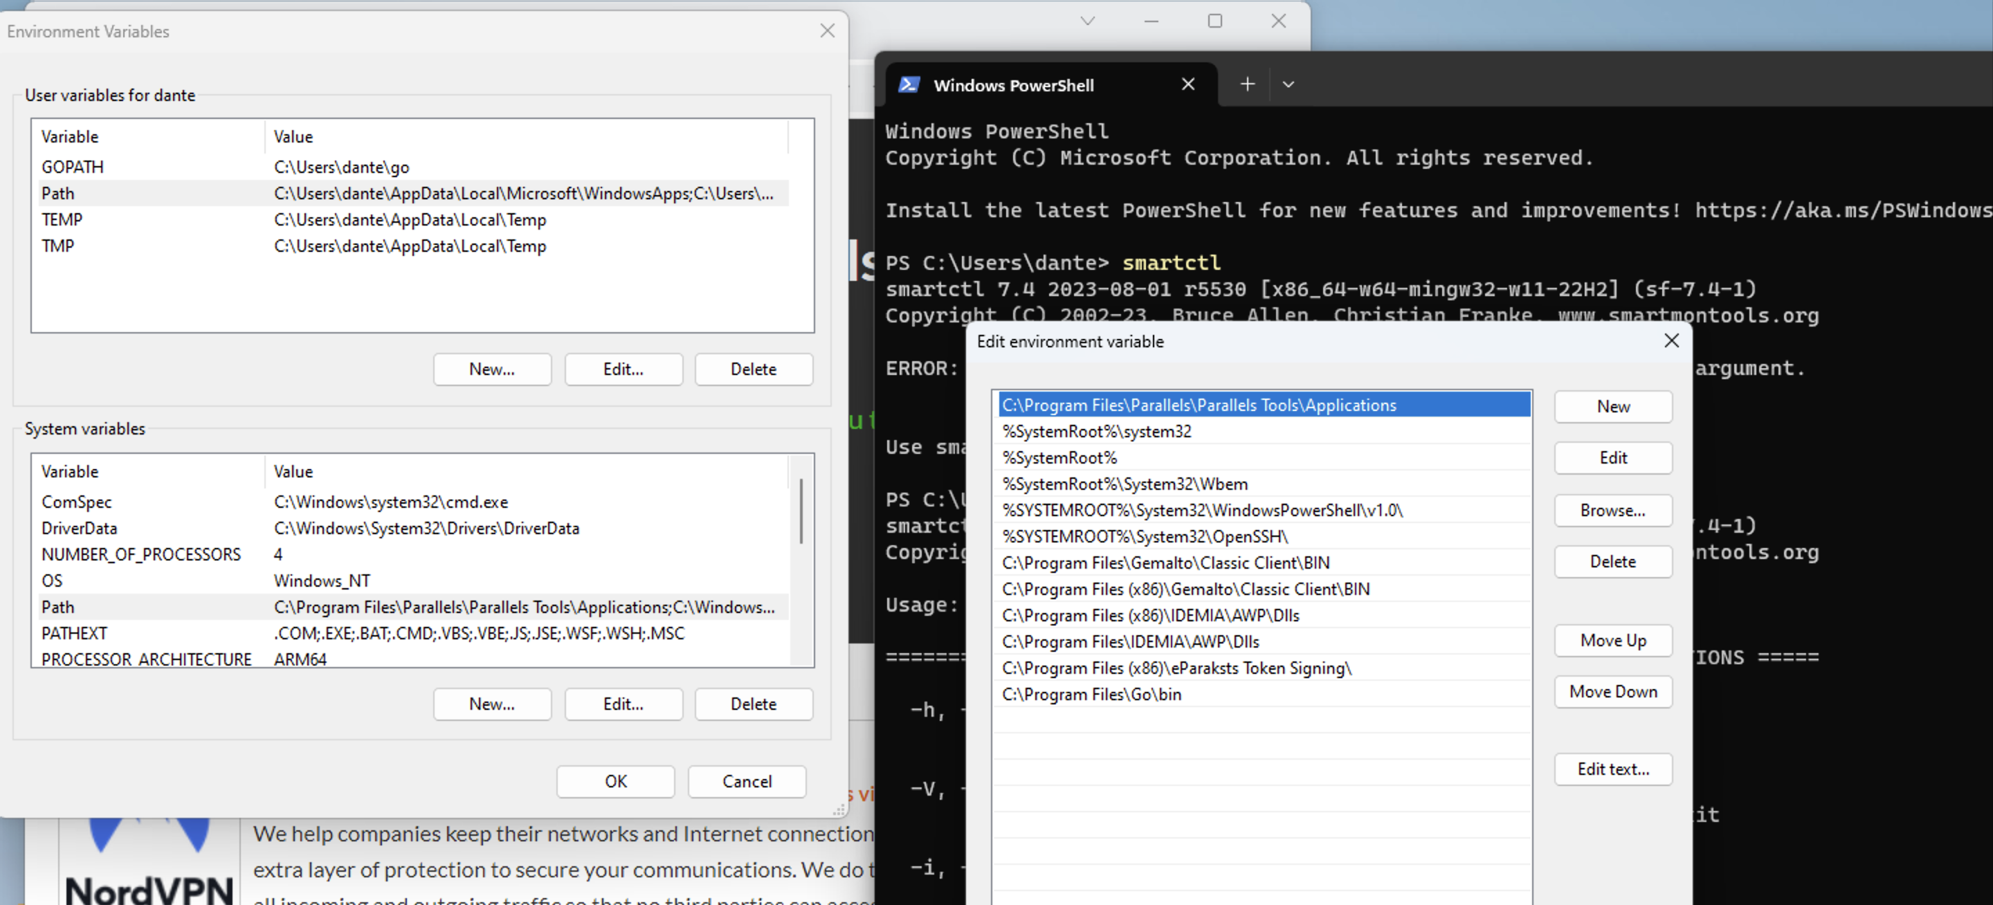
Task: Click New in Edit environment variable dialog
Action: point(1613,406)
